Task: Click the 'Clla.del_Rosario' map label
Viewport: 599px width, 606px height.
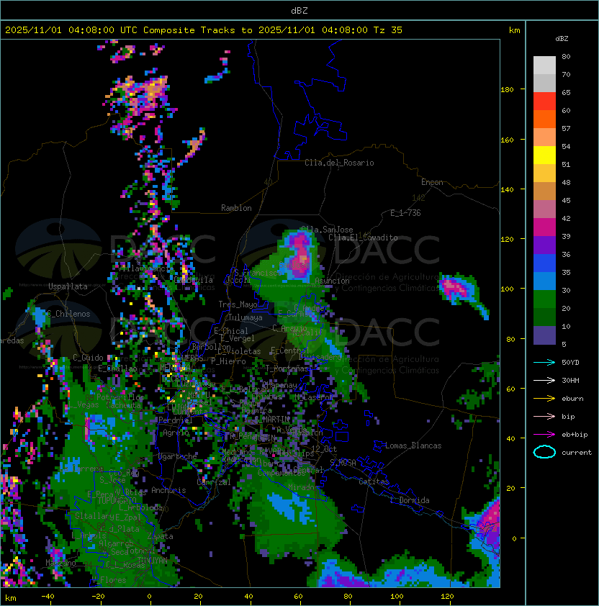Action: pyautogui.click(x=339, y=163)
